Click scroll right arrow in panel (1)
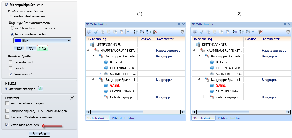This screenshot has width=292, height=138. point(182,112)
